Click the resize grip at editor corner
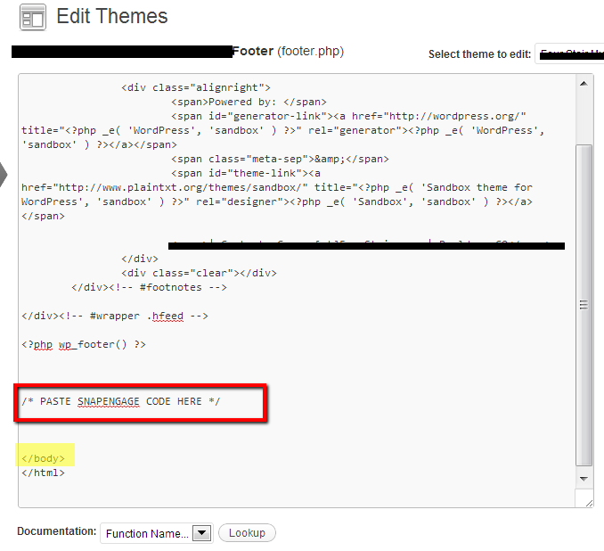 pos(587,502)
